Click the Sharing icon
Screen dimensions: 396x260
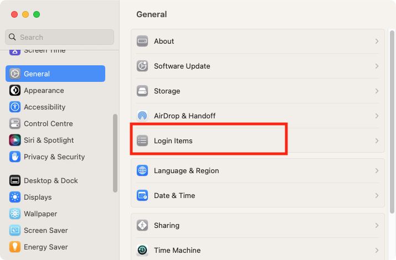(142, 226)
